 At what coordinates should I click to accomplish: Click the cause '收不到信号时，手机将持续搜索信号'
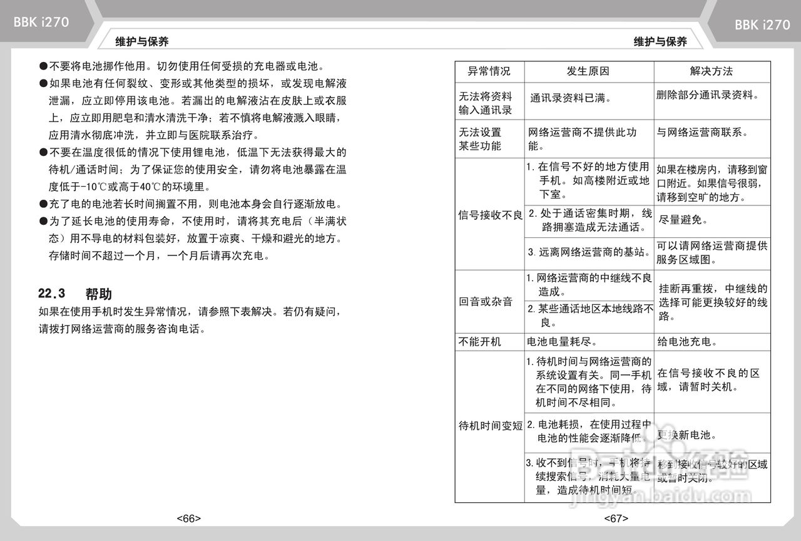[x=588, y=477]
